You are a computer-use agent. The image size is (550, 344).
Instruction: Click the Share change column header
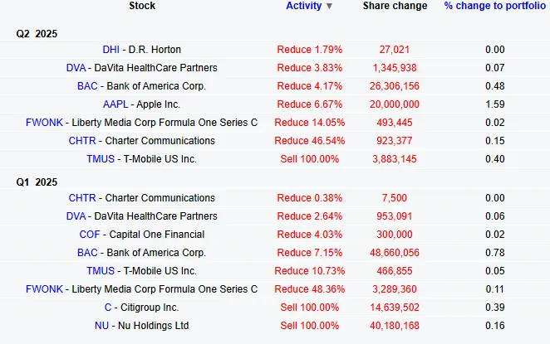pos(395,6)
